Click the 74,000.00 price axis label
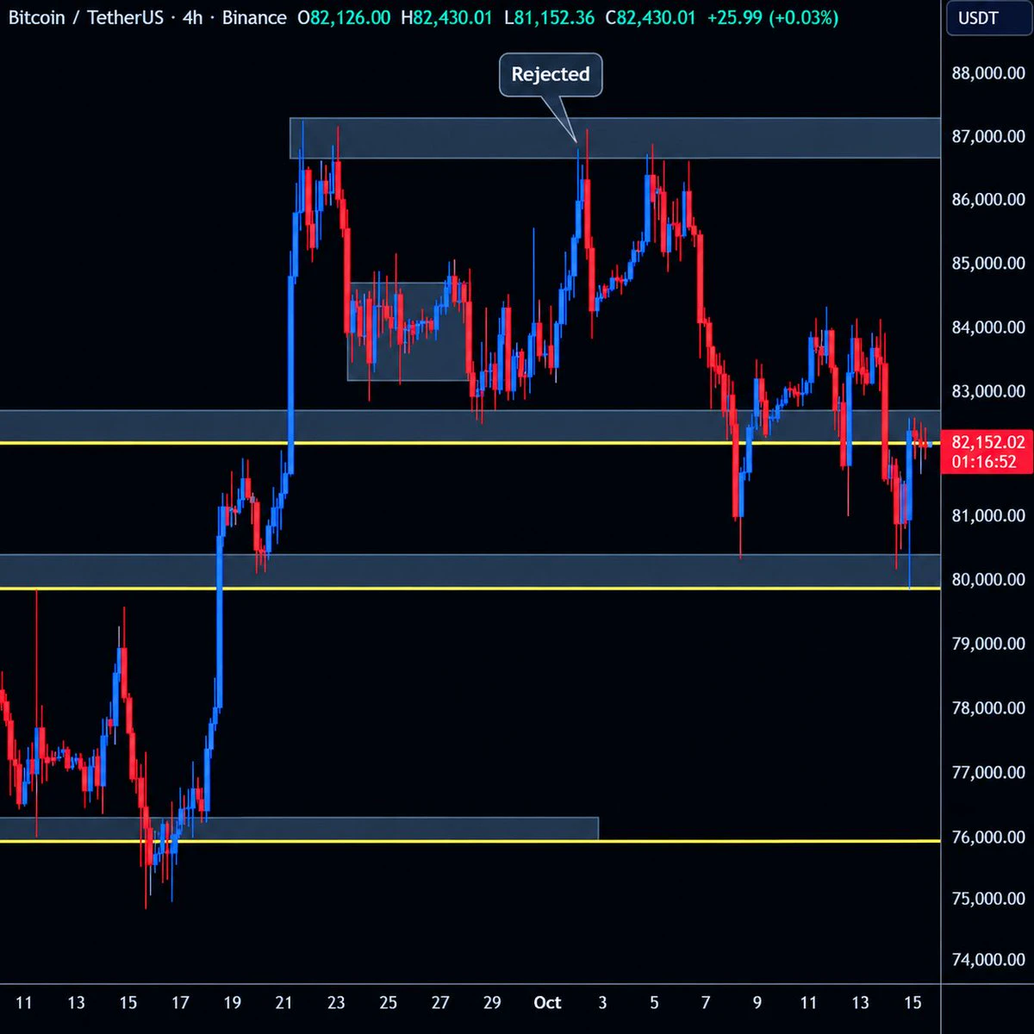This screenshot has height=1034, width=1034. (x=988, y=960)
